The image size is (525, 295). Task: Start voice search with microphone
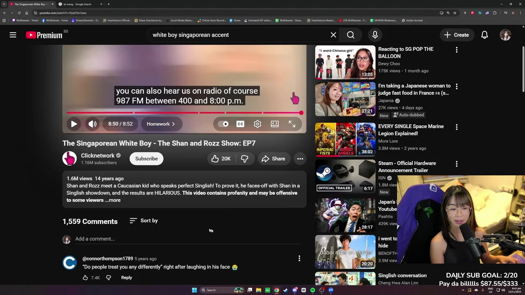[375, 35]
